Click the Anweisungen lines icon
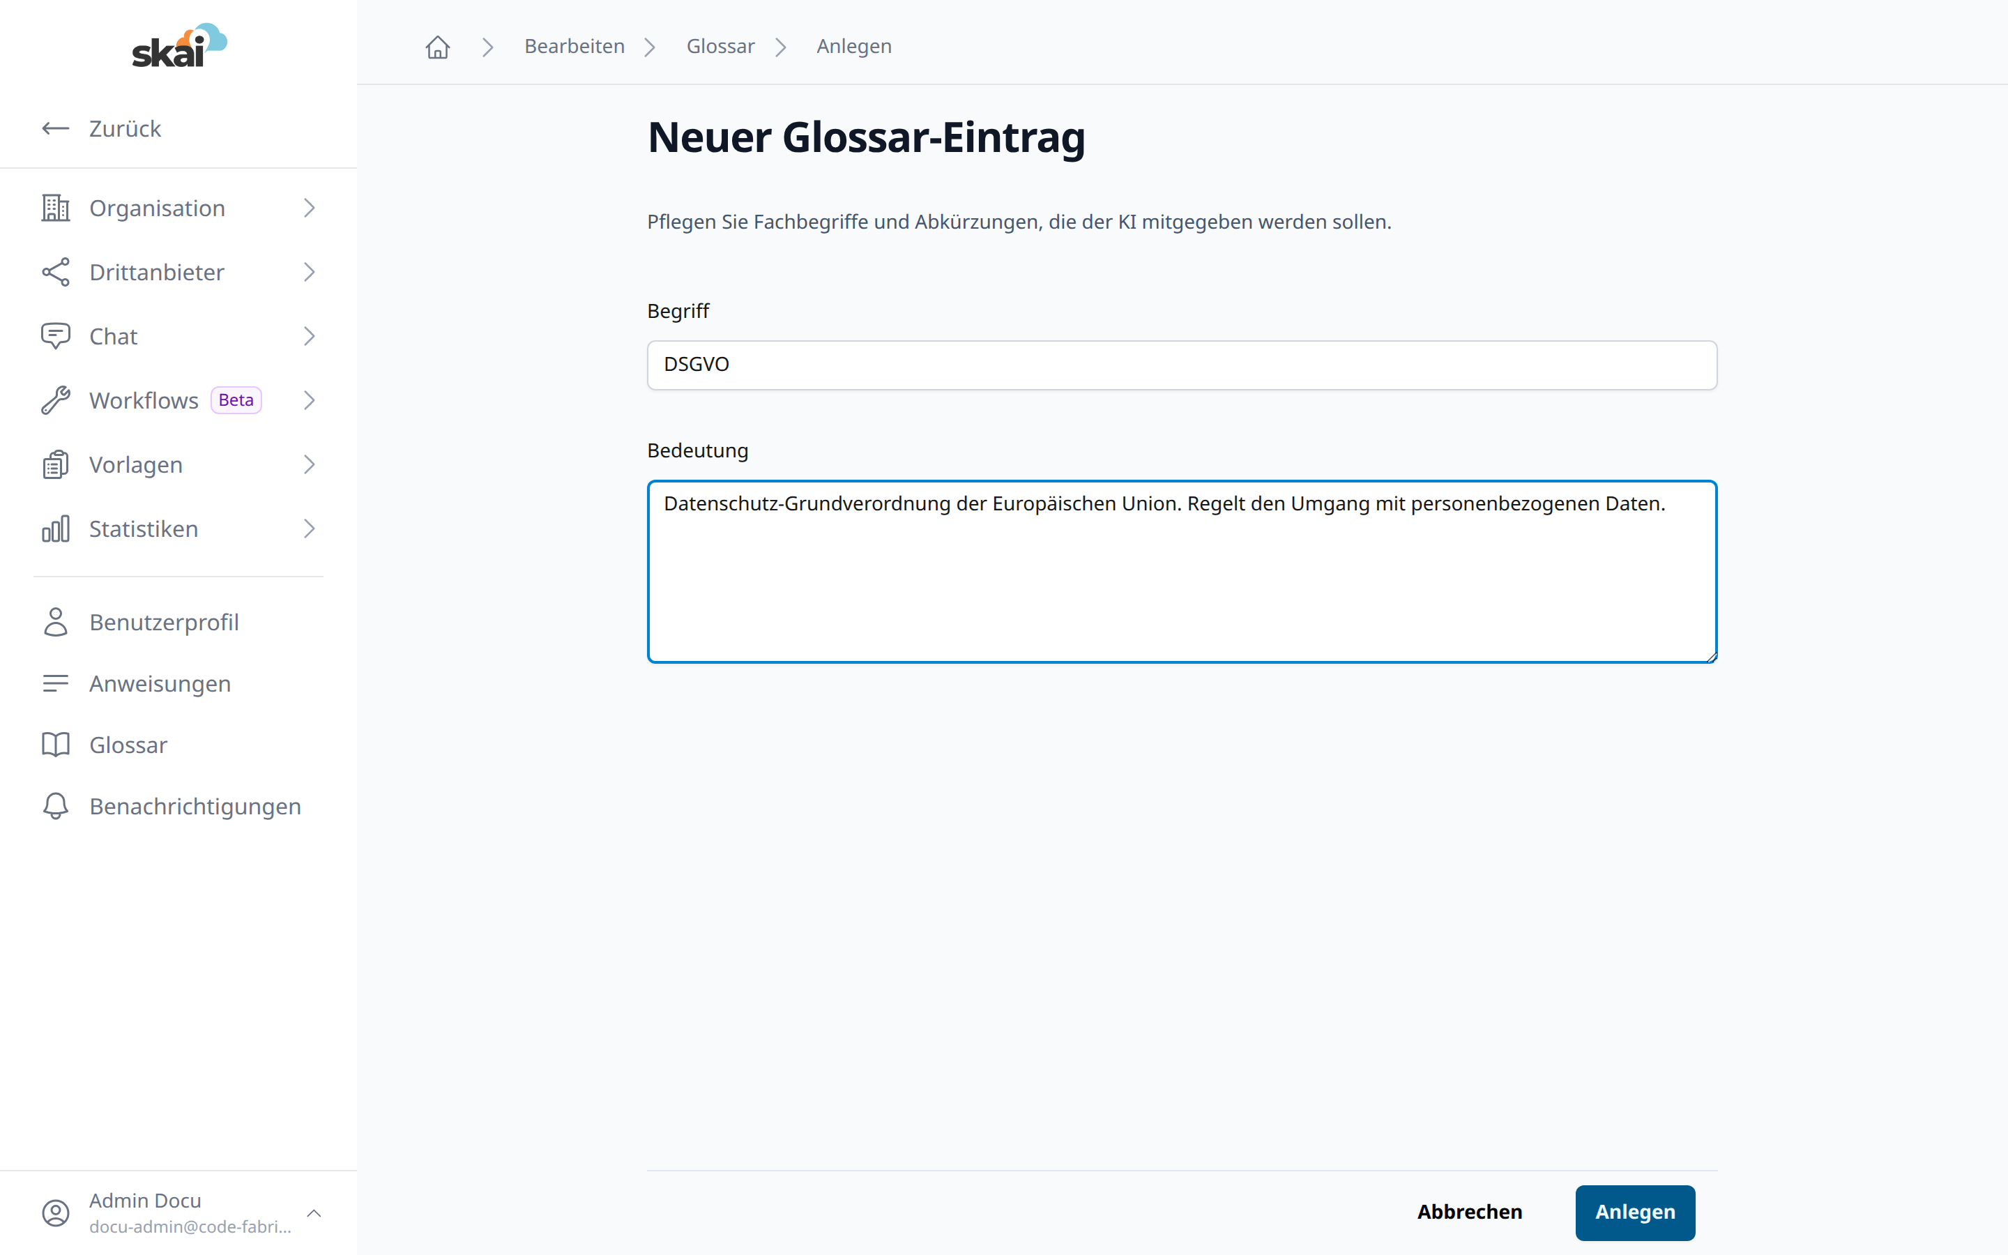Viewport: 2008px width, 1255px height. [x=56, y=683]
